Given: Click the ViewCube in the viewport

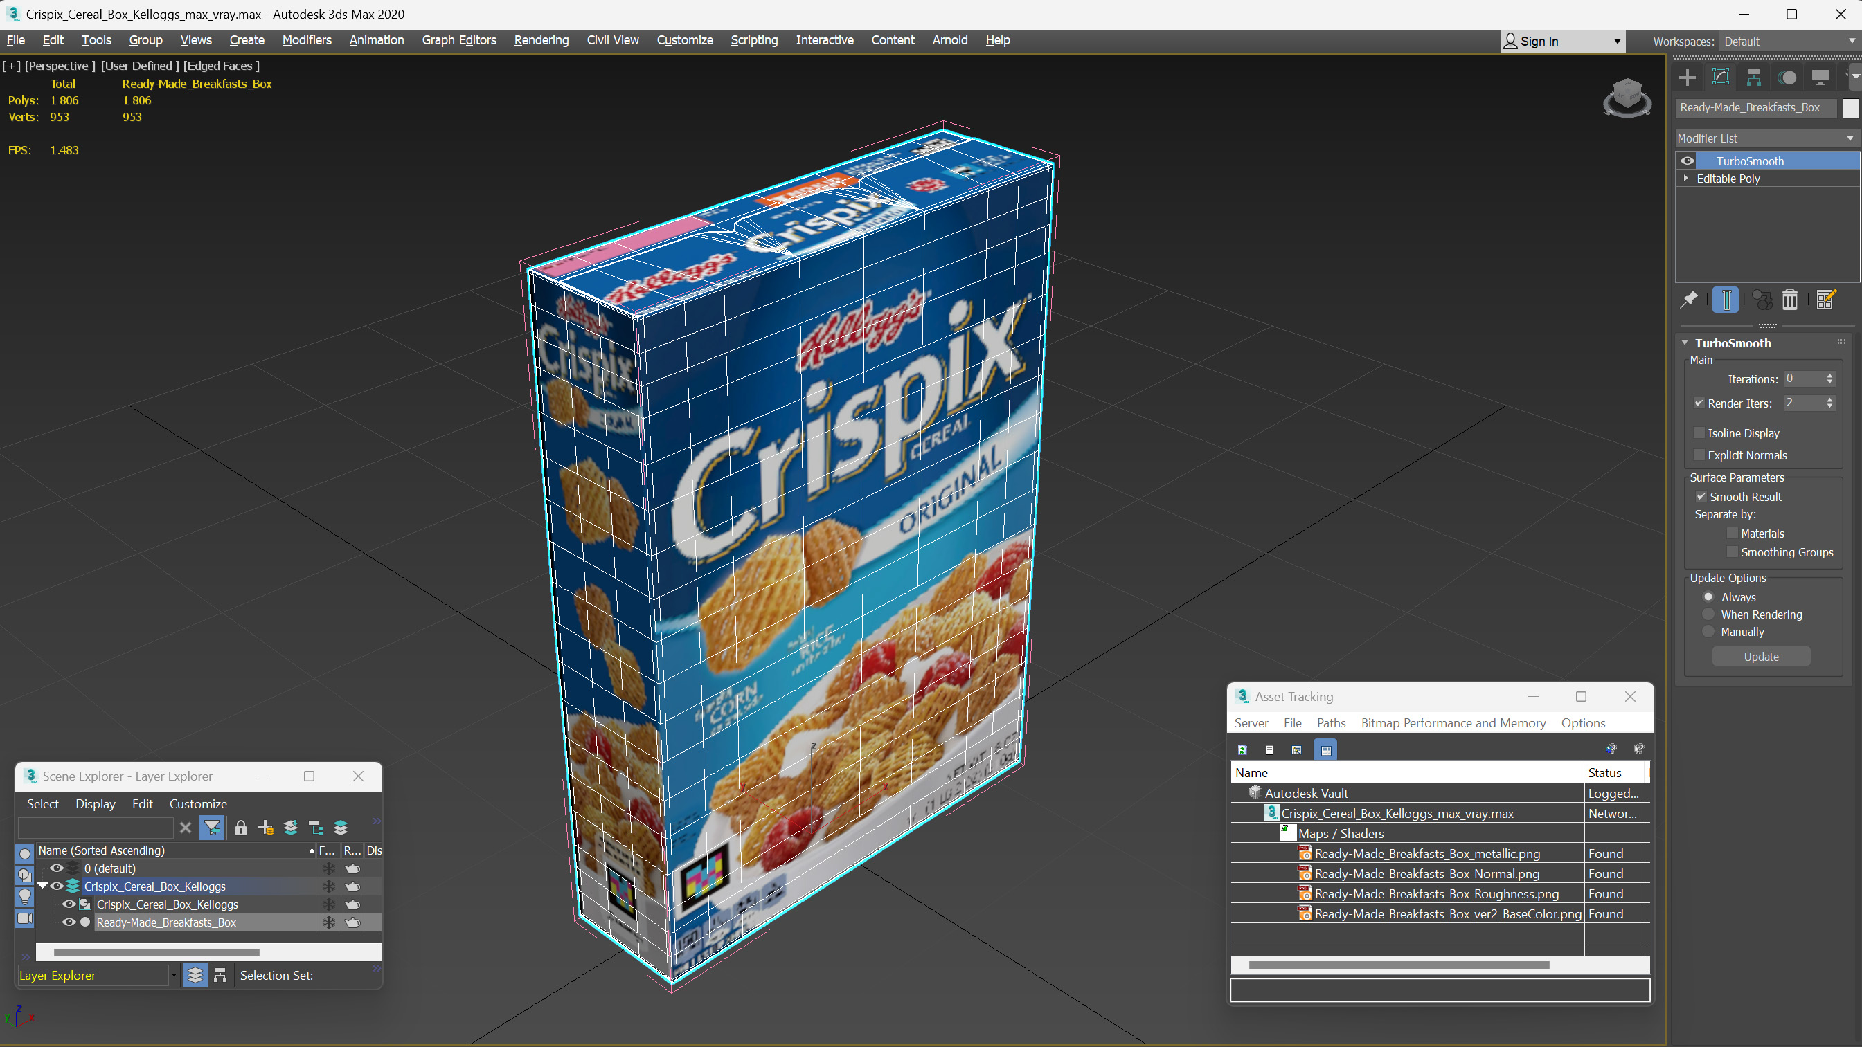Looking at the screenshot, I should 1627,97.
